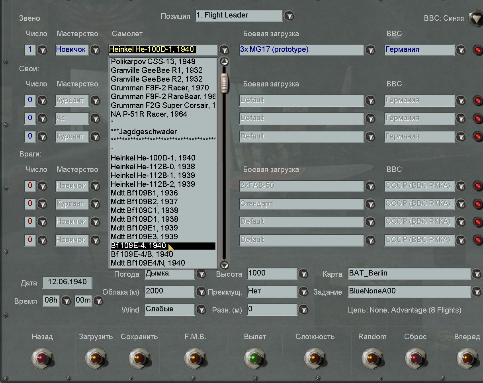Viewport: 483px width, 383px height.
Task: Pick NA P-51R Racer, 1964 entry
Action: pos(163,114)
